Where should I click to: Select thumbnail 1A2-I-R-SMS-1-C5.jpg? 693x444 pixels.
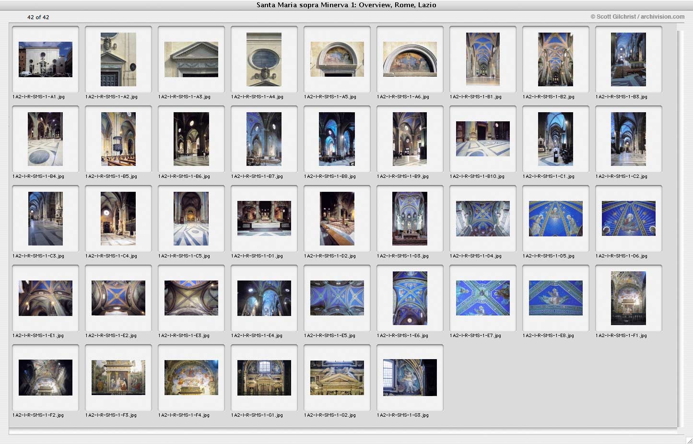191,219
